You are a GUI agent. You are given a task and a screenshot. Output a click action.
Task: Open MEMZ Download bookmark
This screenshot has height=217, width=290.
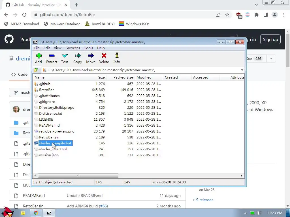[22, 24]
